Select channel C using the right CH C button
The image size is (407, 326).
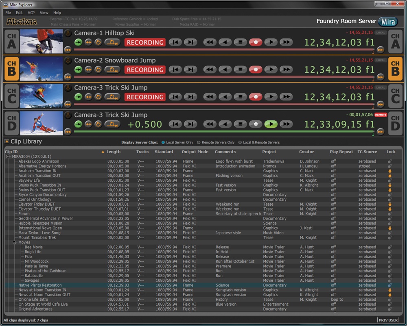(395, 96)
